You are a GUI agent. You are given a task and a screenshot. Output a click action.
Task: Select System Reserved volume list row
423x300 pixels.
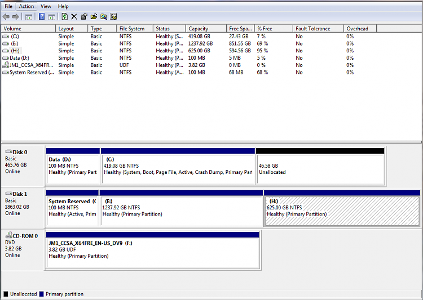tap(189, 73)
